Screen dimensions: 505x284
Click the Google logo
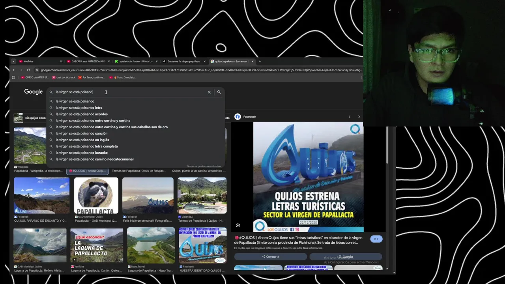click(33, 92)
